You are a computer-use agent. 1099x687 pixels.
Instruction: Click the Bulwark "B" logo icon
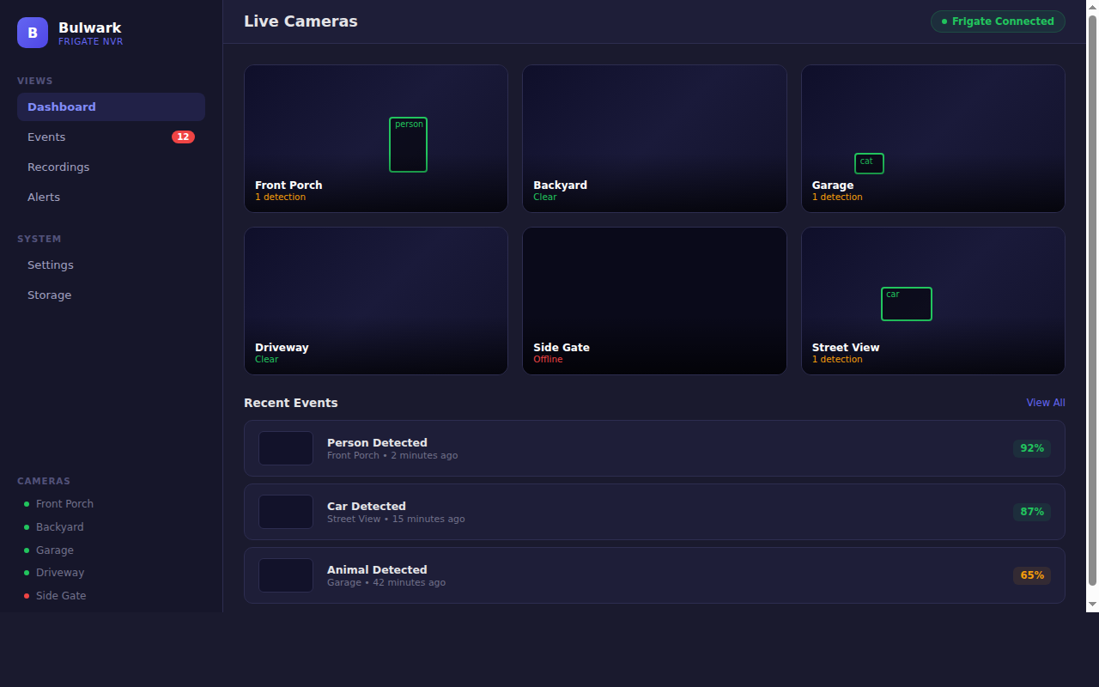tap(33, 33)
